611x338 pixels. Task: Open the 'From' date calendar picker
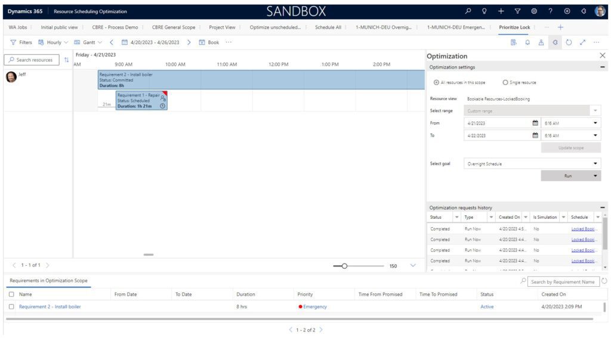tap(535, 123)
